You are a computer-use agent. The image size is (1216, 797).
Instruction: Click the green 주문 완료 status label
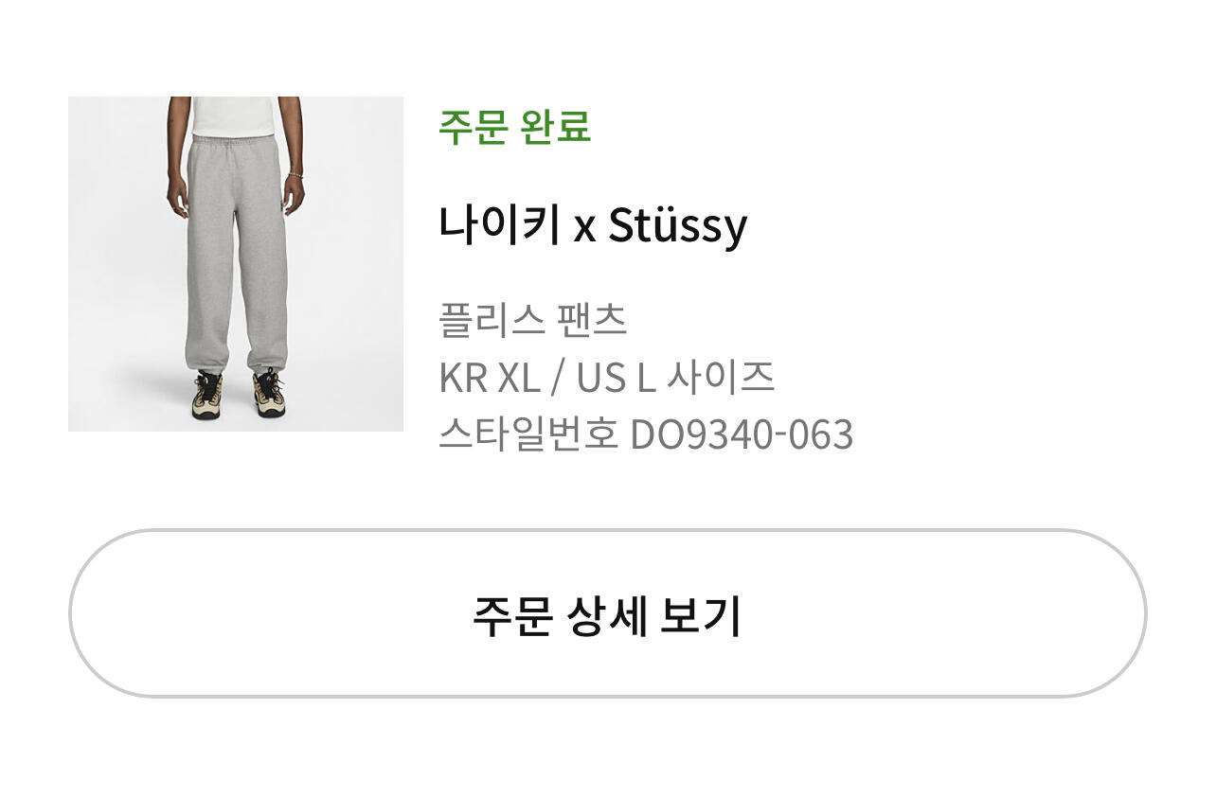coord(514,127)
